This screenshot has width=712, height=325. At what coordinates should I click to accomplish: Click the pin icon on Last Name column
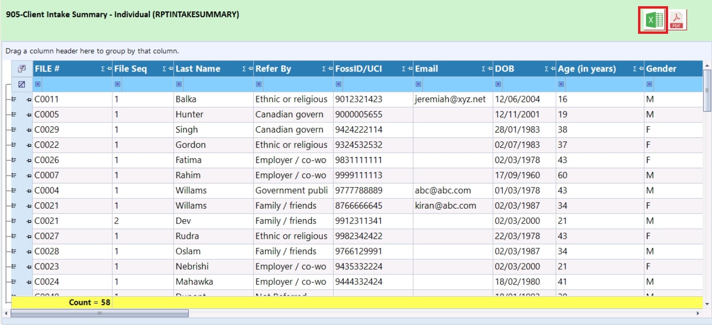click(x=250, y=69)
